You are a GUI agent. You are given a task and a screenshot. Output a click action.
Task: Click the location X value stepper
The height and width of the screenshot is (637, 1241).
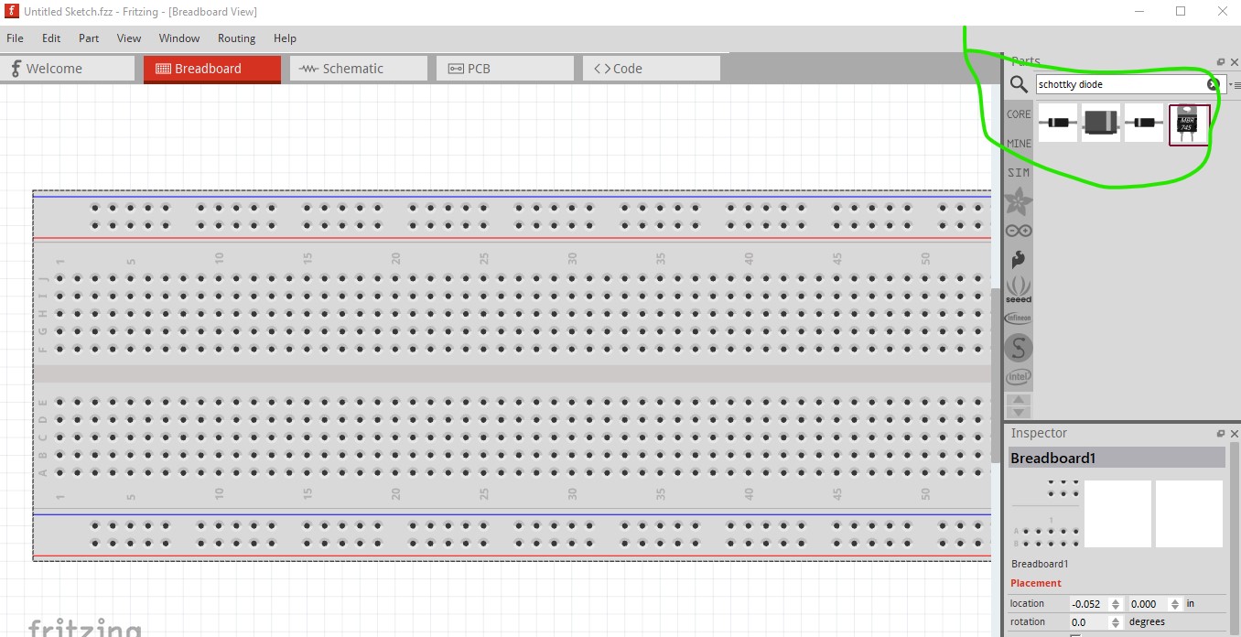pyautogui.click(x=1116, y=604)
